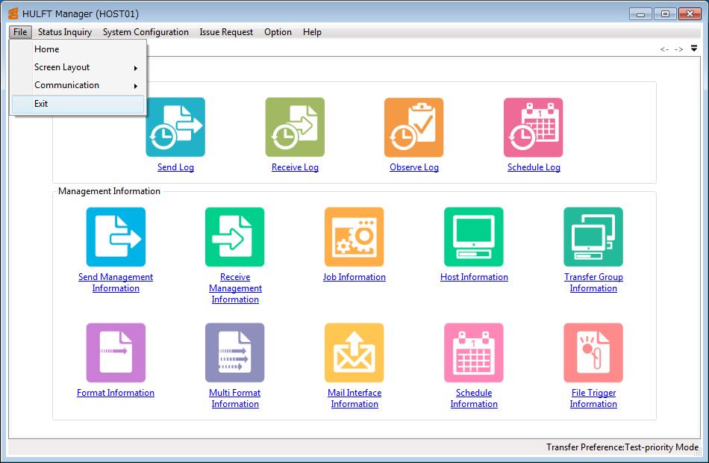Expand the Screen Layout submenu arrow
Screen dimensions: 709x463
pyautogui.click(x=135, y=68)
